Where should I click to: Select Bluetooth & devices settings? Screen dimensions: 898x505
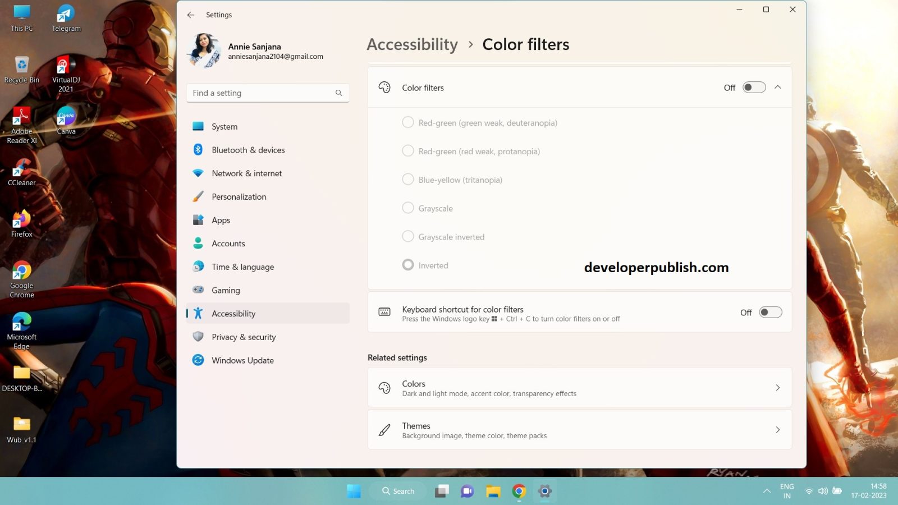248,150
